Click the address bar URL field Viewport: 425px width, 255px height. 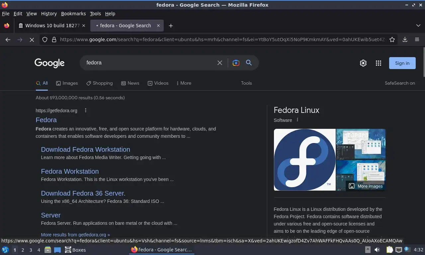click(x=222, y=40)
